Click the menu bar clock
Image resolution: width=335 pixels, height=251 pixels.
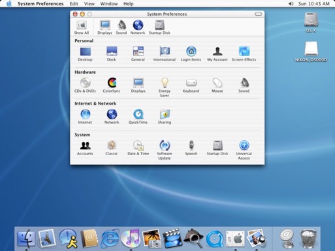[x=313, y=4]
